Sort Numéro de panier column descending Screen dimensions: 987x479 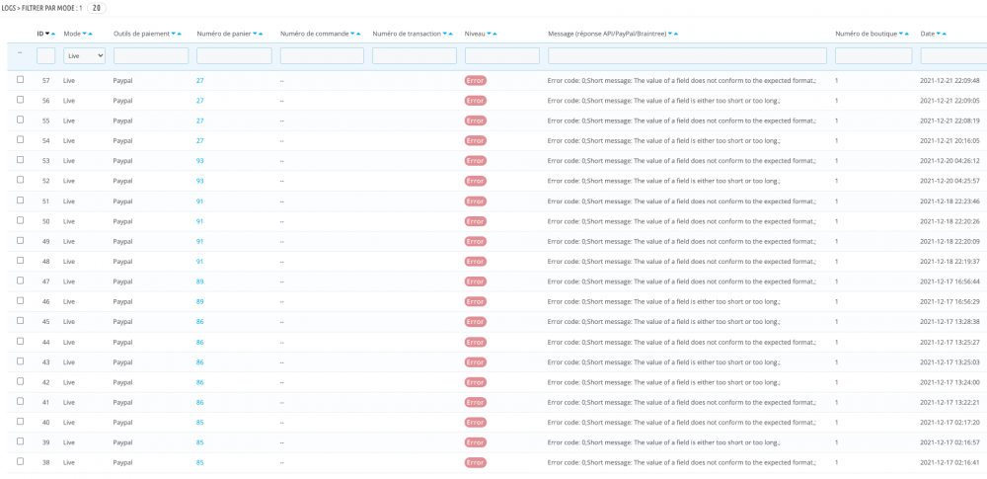point(255,34)
